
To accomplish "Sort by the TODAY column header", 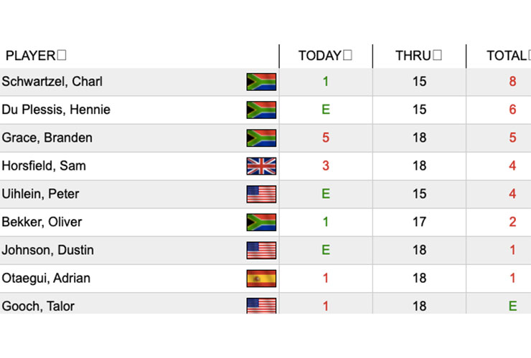I will pos(325,55).
